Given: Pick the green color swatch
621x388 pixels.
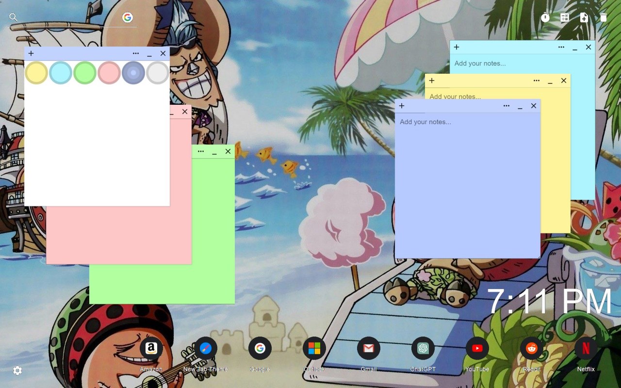Looking at the screenshot, I should point(85,73).
